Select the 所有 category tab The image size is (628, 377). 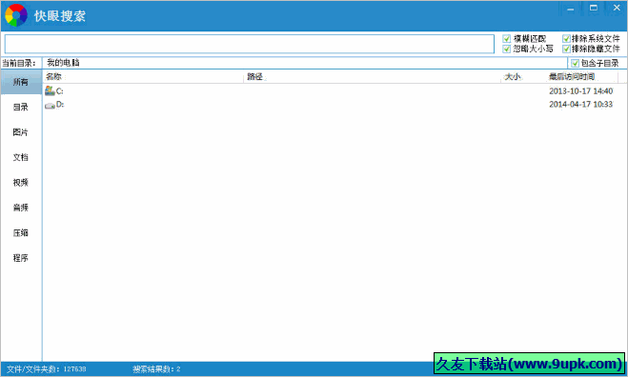21,82
